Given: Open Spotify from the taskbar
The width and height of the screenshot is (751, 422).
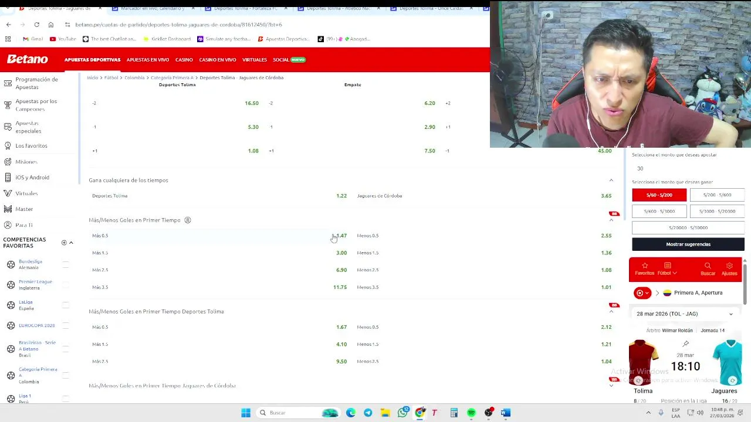Looking at the screenshot, I should pos(471,413).
